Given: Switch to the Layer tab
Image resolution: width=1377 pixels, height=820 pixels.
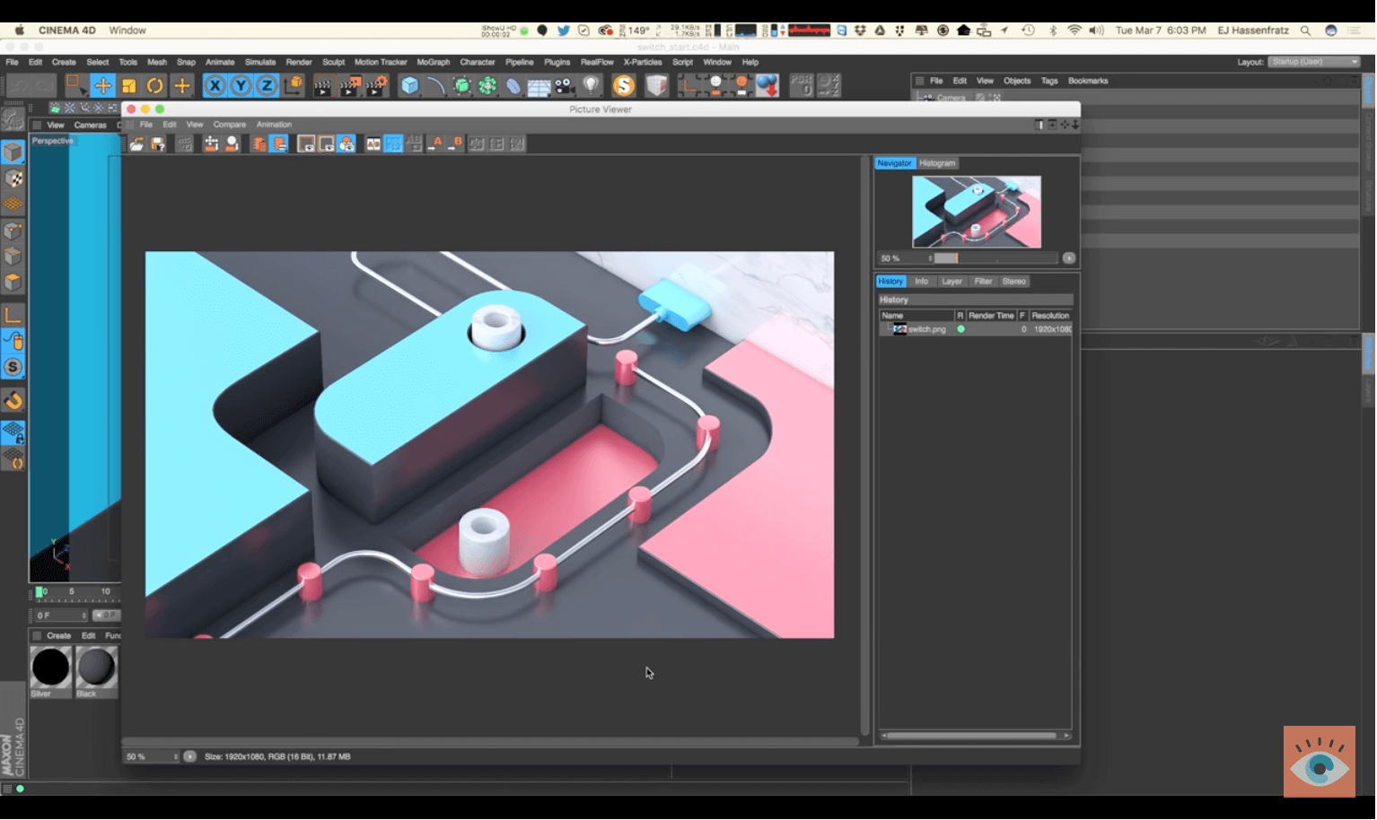Looking at the screenshot, I should [x=952, y=282].
